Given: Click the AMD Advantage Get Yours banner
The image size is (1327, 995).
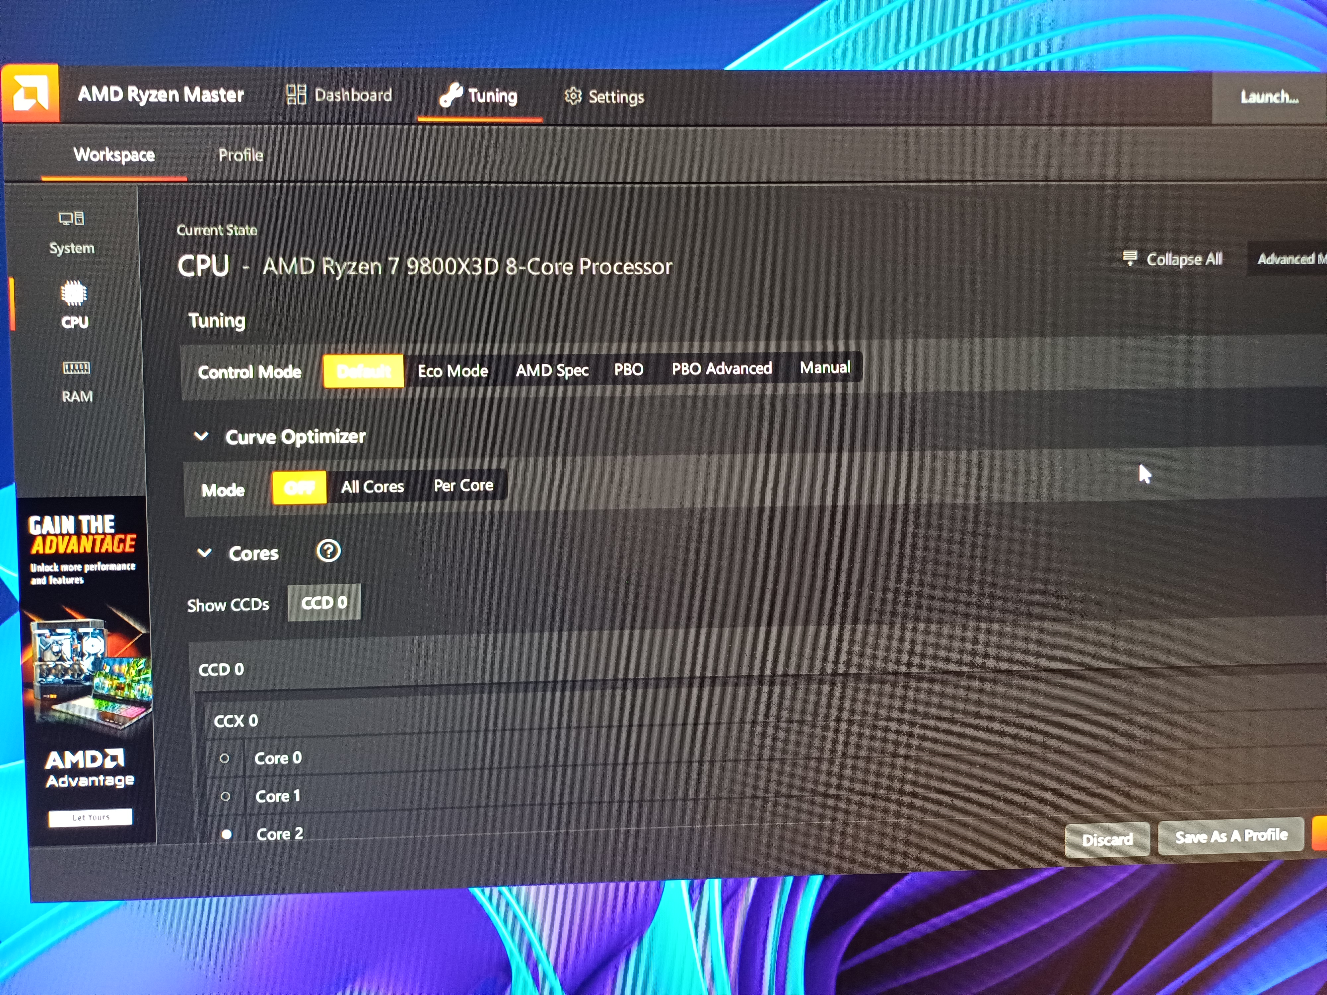Looking at the screenshot, I should tap(91, 817).
